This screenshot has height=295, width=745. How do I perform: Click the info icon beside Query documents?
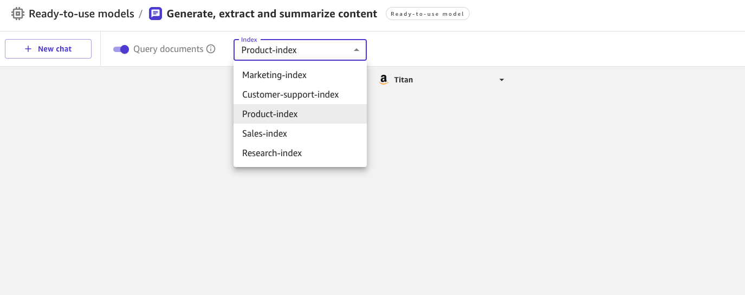point(211,49)
